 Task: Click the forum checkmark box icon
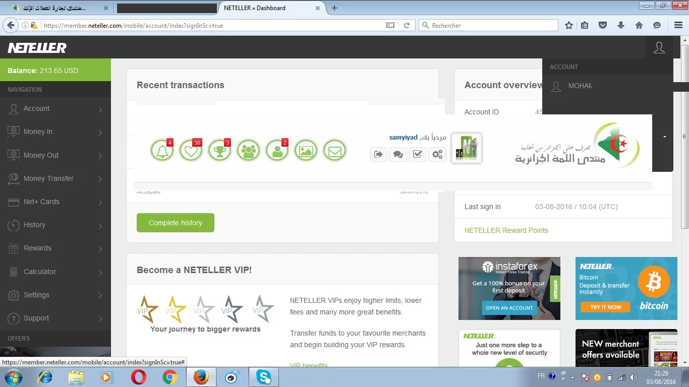pyautogui.click(x=417, y=154)
